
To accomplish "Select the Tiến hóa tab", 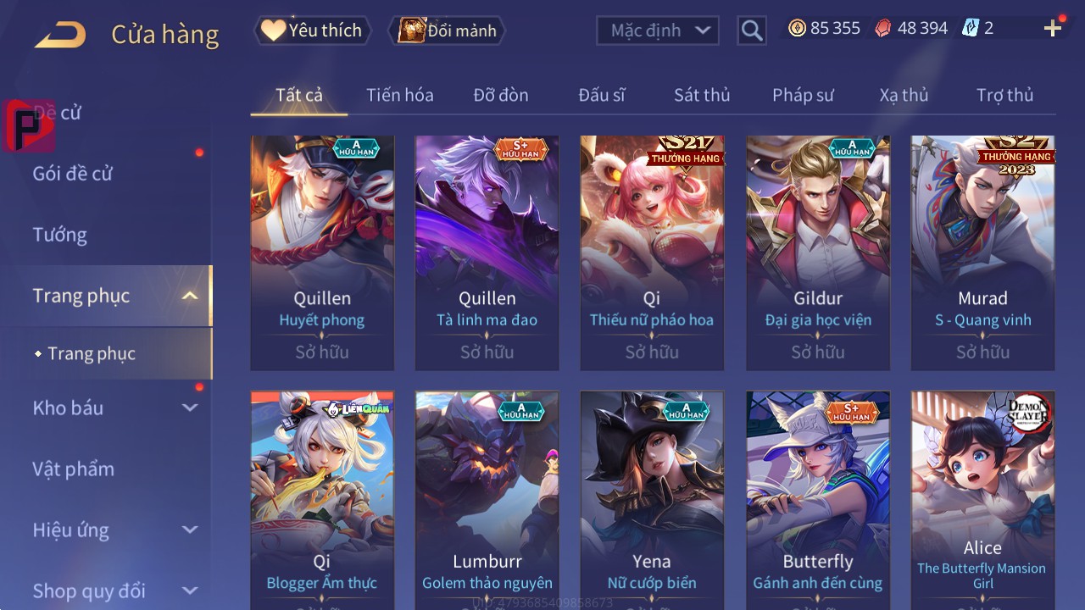I will tap(400, 95).
